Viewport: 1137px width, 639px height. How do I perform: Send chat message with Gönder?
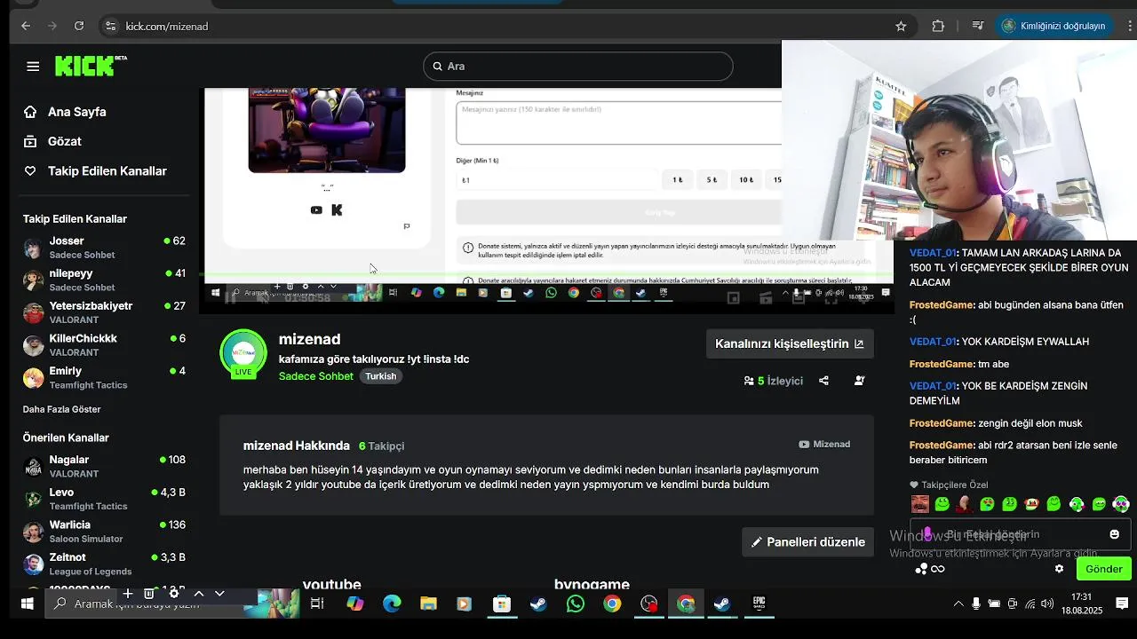tap(1104, 569)
